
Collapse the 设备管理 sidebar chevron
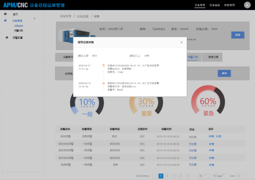pyautogui.click(x=34, y=19)
